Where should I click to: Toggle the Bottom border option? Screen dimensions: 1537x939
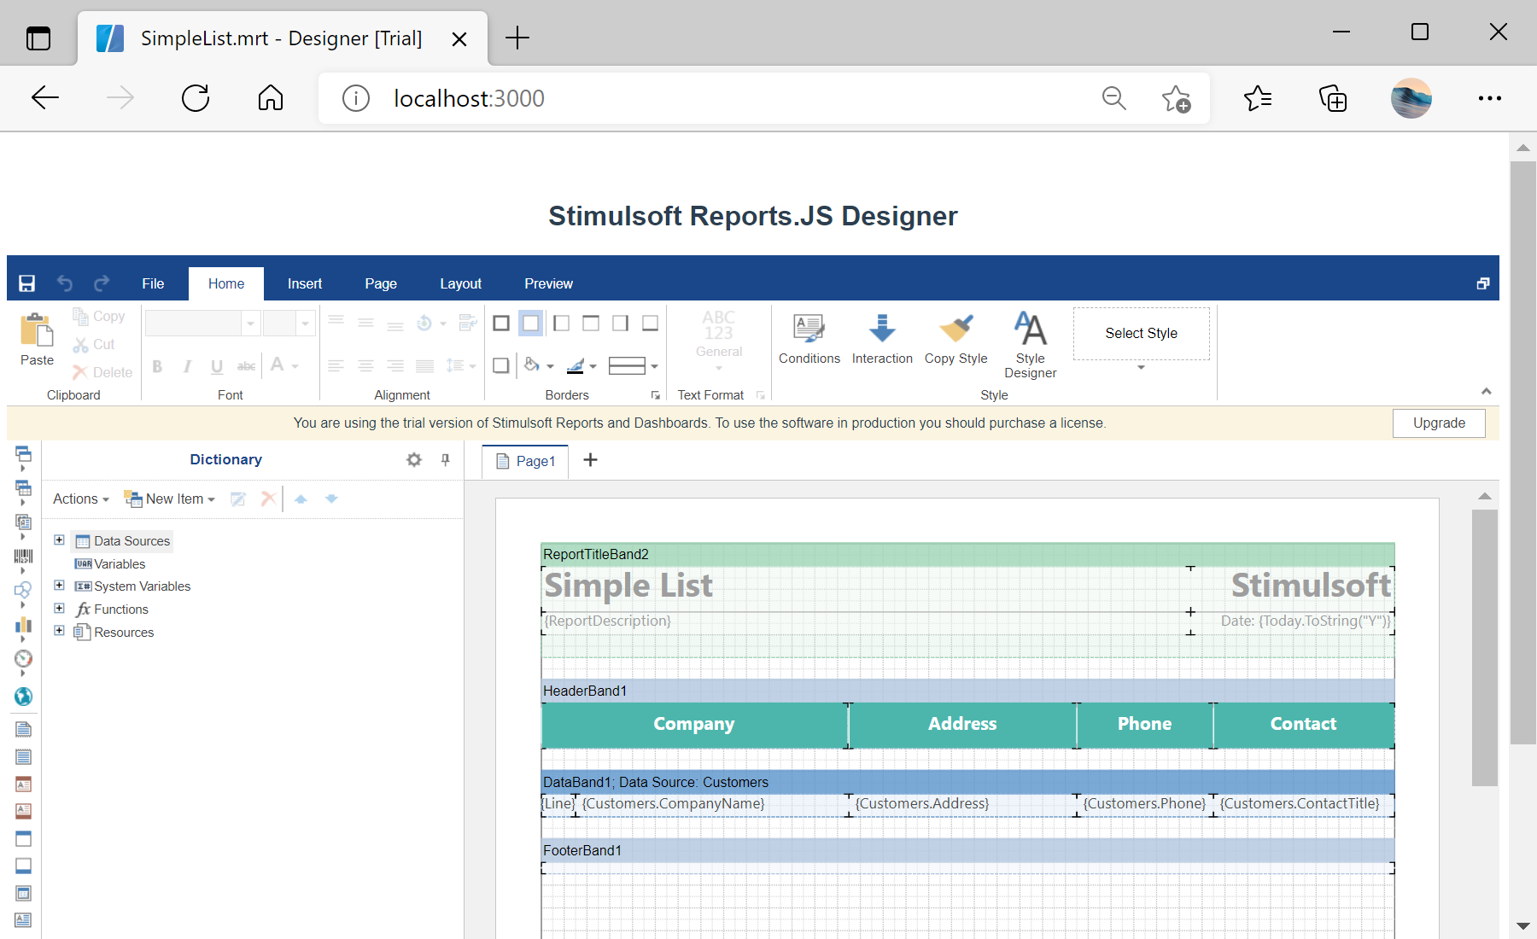click(651, 323)
